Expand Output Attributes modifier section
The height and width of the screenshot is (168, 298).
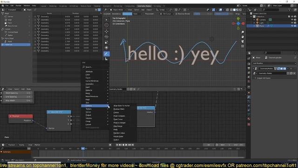[x=264, y=78]
